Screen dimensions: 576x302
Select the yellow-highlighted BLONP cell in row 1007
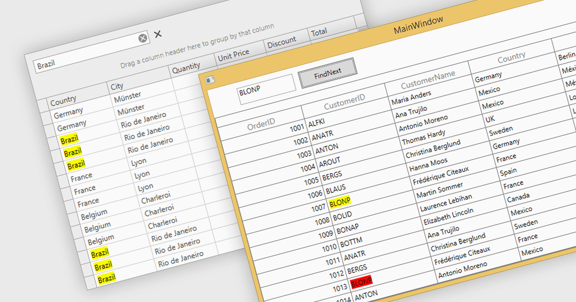(340, 202)
